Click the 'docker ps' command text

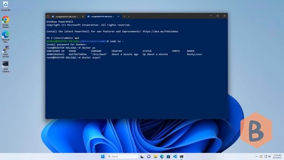pyautogui.click(x=89, y=48)
